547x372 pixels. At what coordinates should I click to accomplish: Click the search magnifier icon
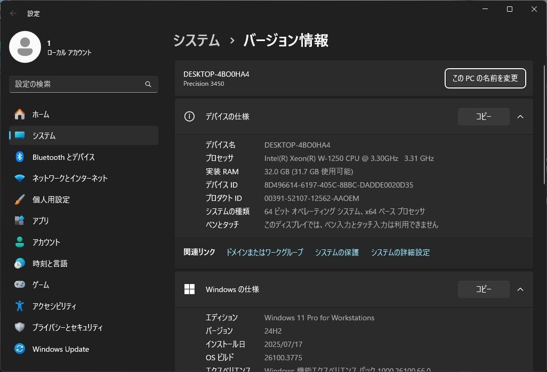[x=148, y=84]
